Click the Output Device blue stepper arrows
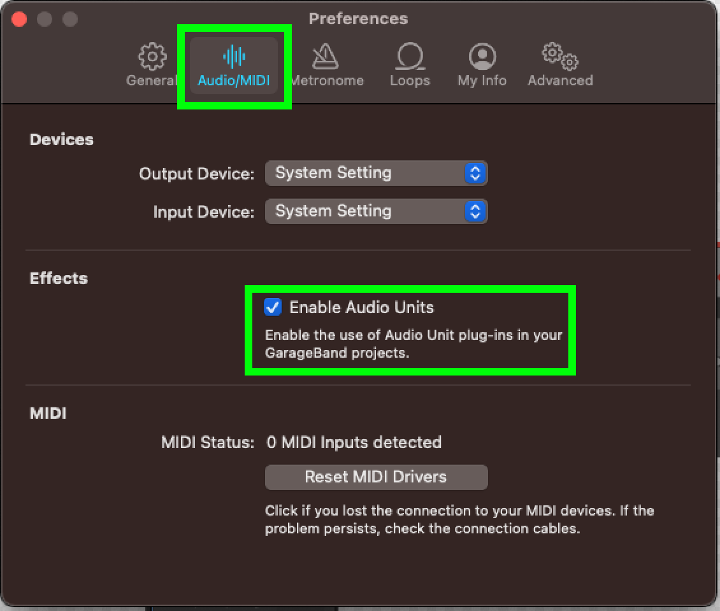Image resolution: width=720 pixels, height=611 pixels. click(475, 173)
